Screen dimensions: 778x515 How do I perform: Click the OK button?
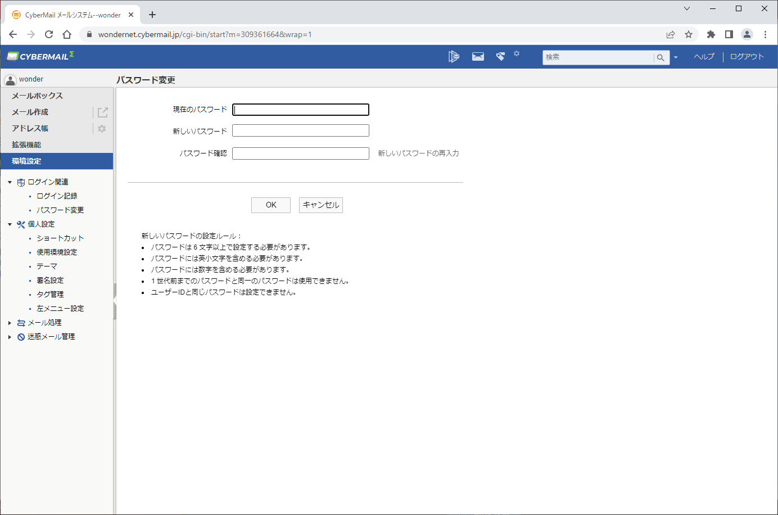pos(271,205)
